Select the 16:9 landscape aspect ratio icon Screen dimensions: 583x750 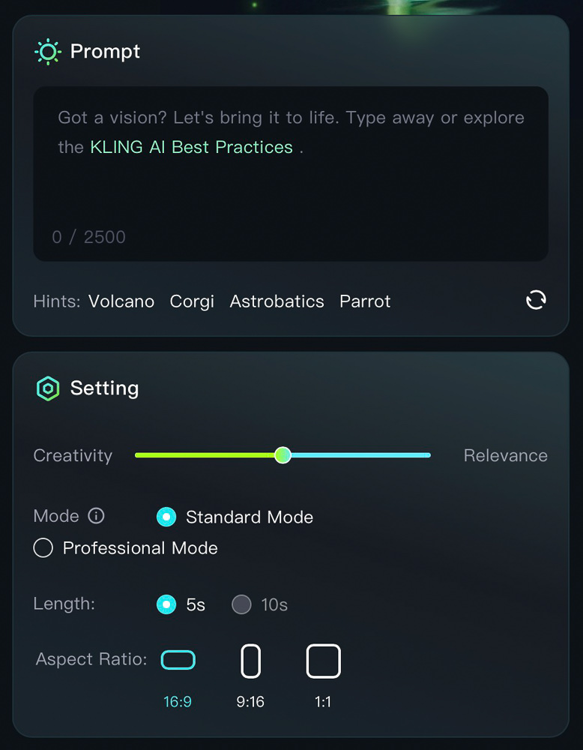click(178, 660)
